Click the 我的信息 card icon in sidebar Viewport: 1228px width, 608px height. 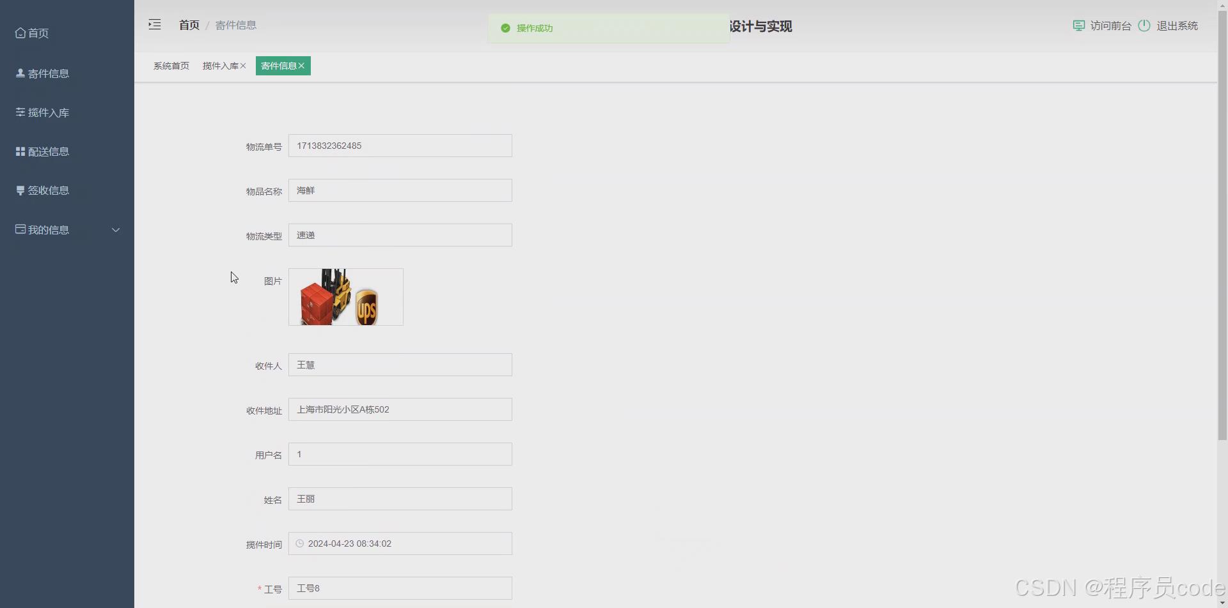point(20,229)
